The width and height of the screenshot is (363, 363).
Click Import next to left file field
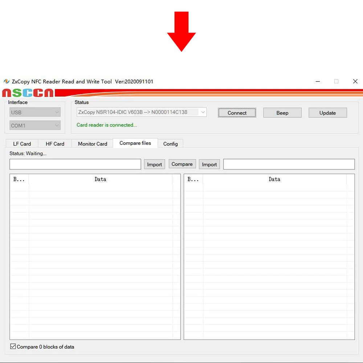coord(154,164)
